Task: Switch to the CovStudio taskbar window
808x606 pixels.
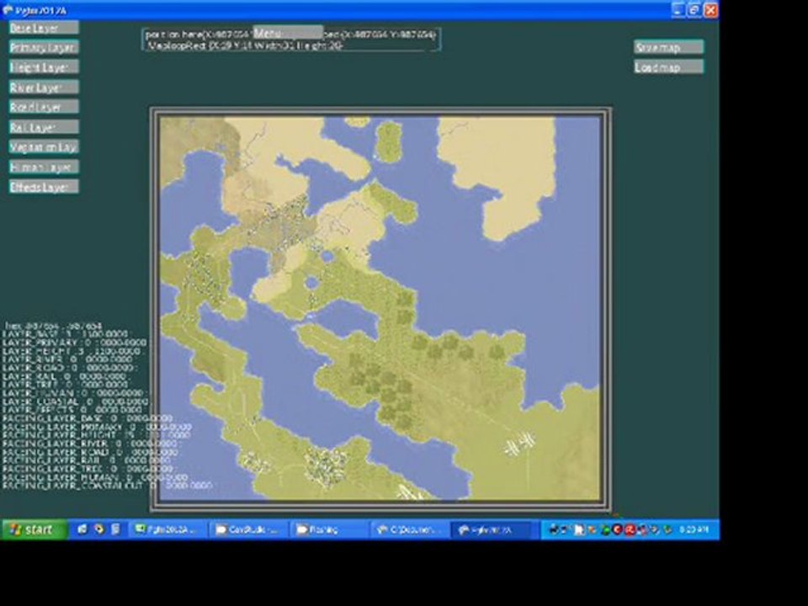Action: tap(249, 529)
